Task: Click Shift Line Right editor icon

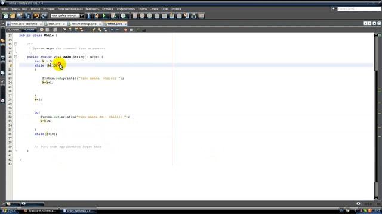Action: pyautogui.click(x=118, y=30)
